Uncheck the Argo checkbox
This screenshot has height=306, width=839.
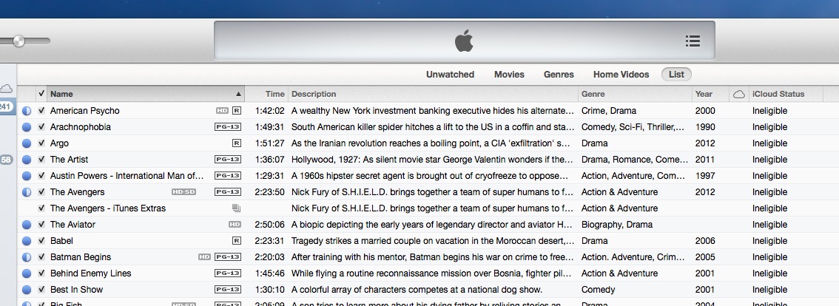pyautogui.click(x=41, y=143)
